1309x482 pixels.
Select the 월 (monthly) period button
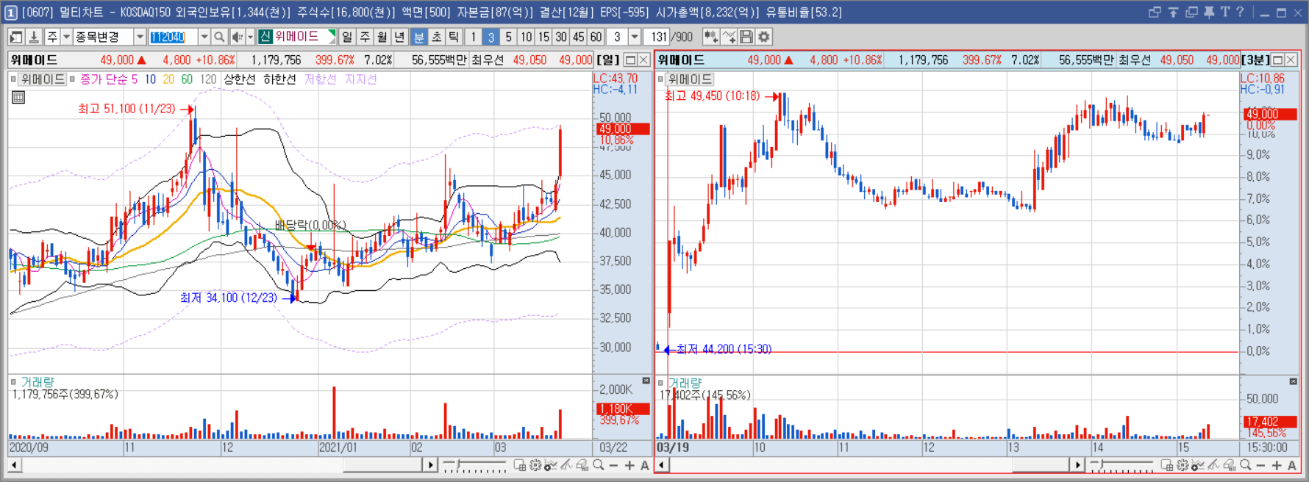pos(382,37)
